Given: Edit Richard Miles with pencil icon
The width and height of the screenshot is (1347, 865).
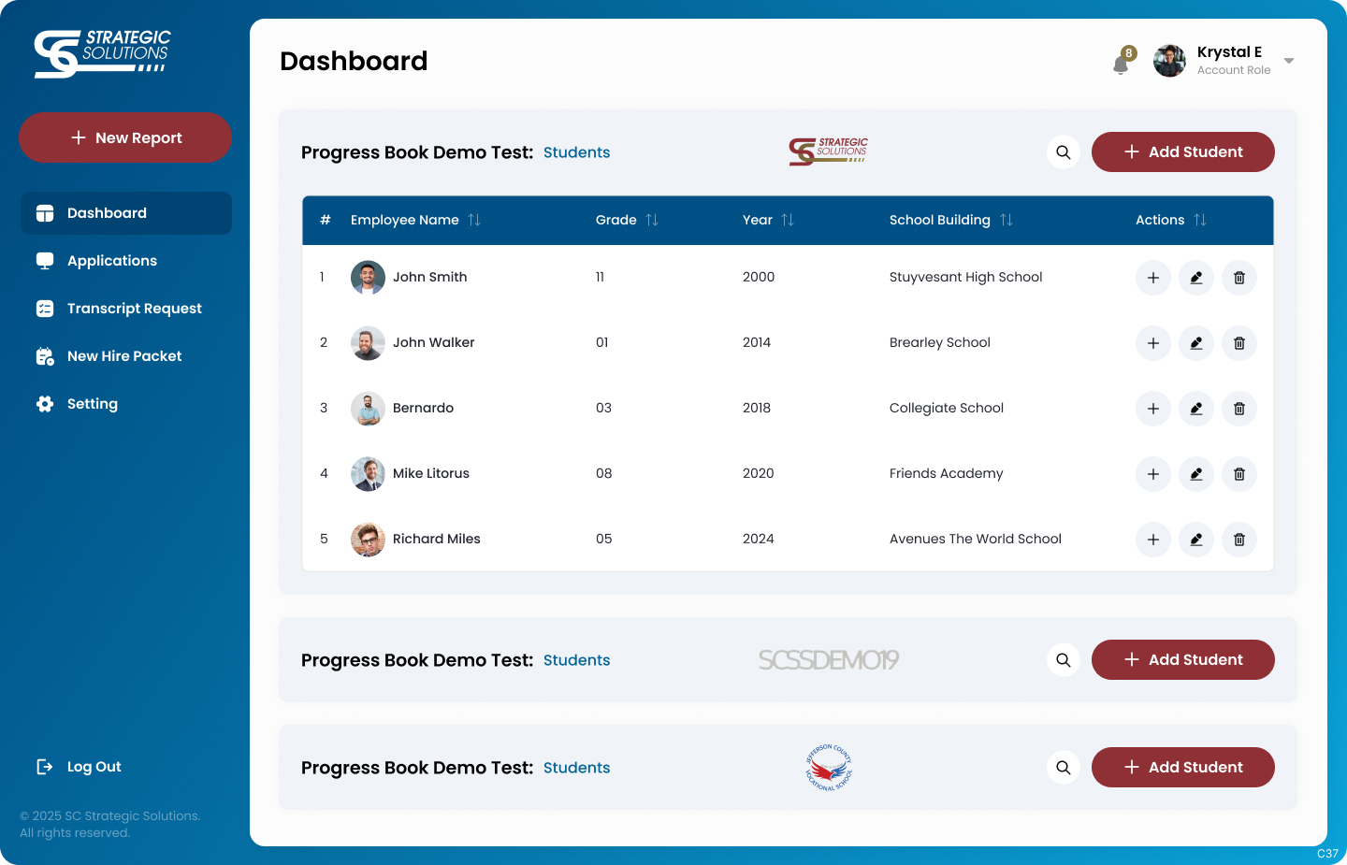Looking at the screenshot, I should 1196,540.
